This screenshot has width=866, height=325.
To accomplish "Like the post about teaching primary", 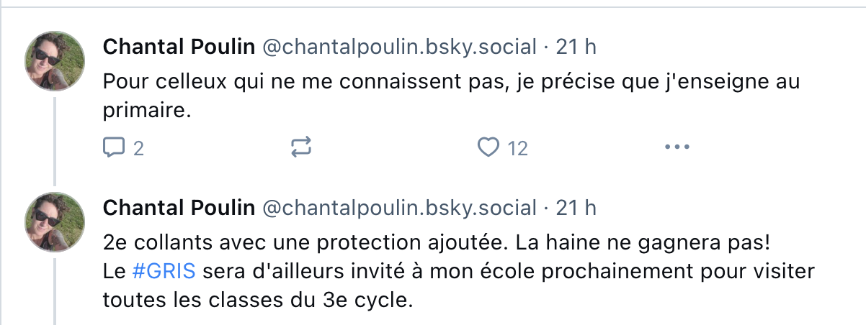I will click(x=488, y=148).
